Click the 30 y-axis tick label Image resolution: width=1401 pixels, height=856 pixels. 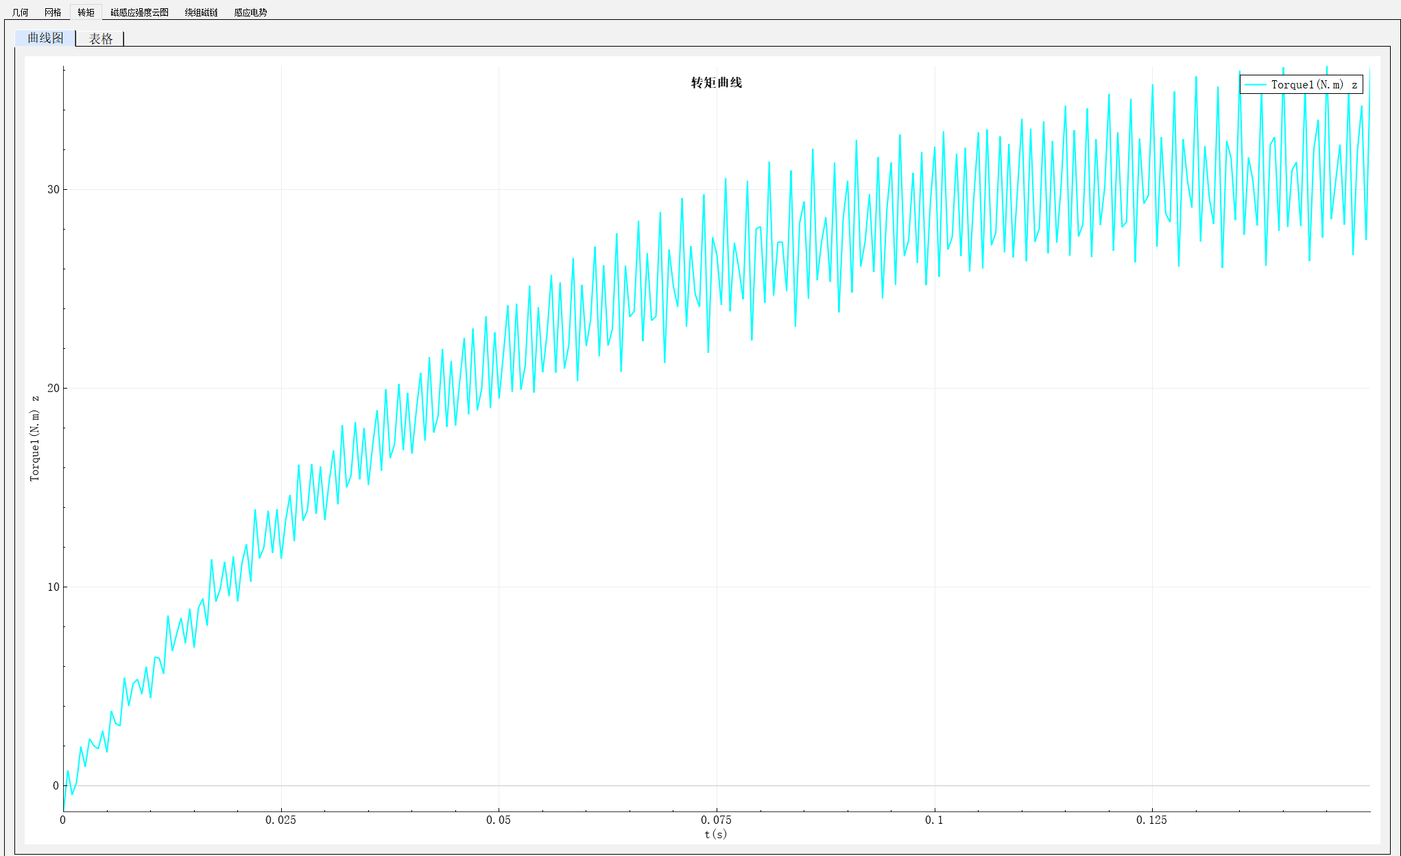pos(53,189)
